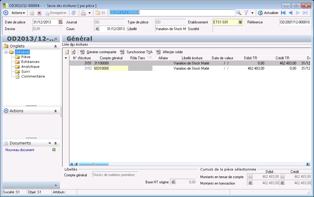Go to the last record navigation arrow
314x197 pixels.
pyautogui.click(x=305, y=13)
